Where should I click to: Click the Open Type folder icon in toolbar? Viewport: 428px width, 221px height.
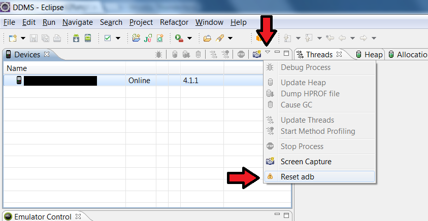(x=207, y=38)
